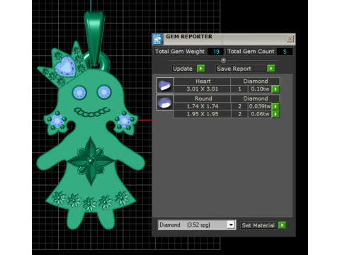Select the Round gem thumbnail

tap(164, 103)
